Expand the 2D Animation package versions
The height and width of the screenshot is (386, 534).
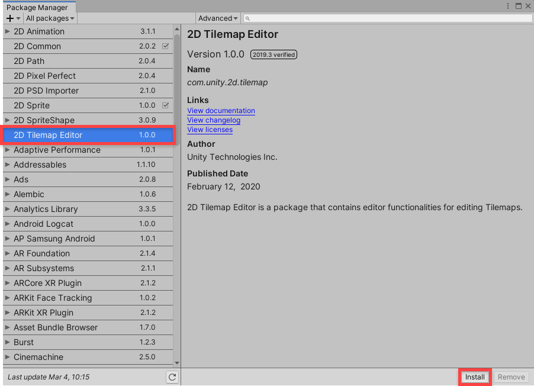8,31
